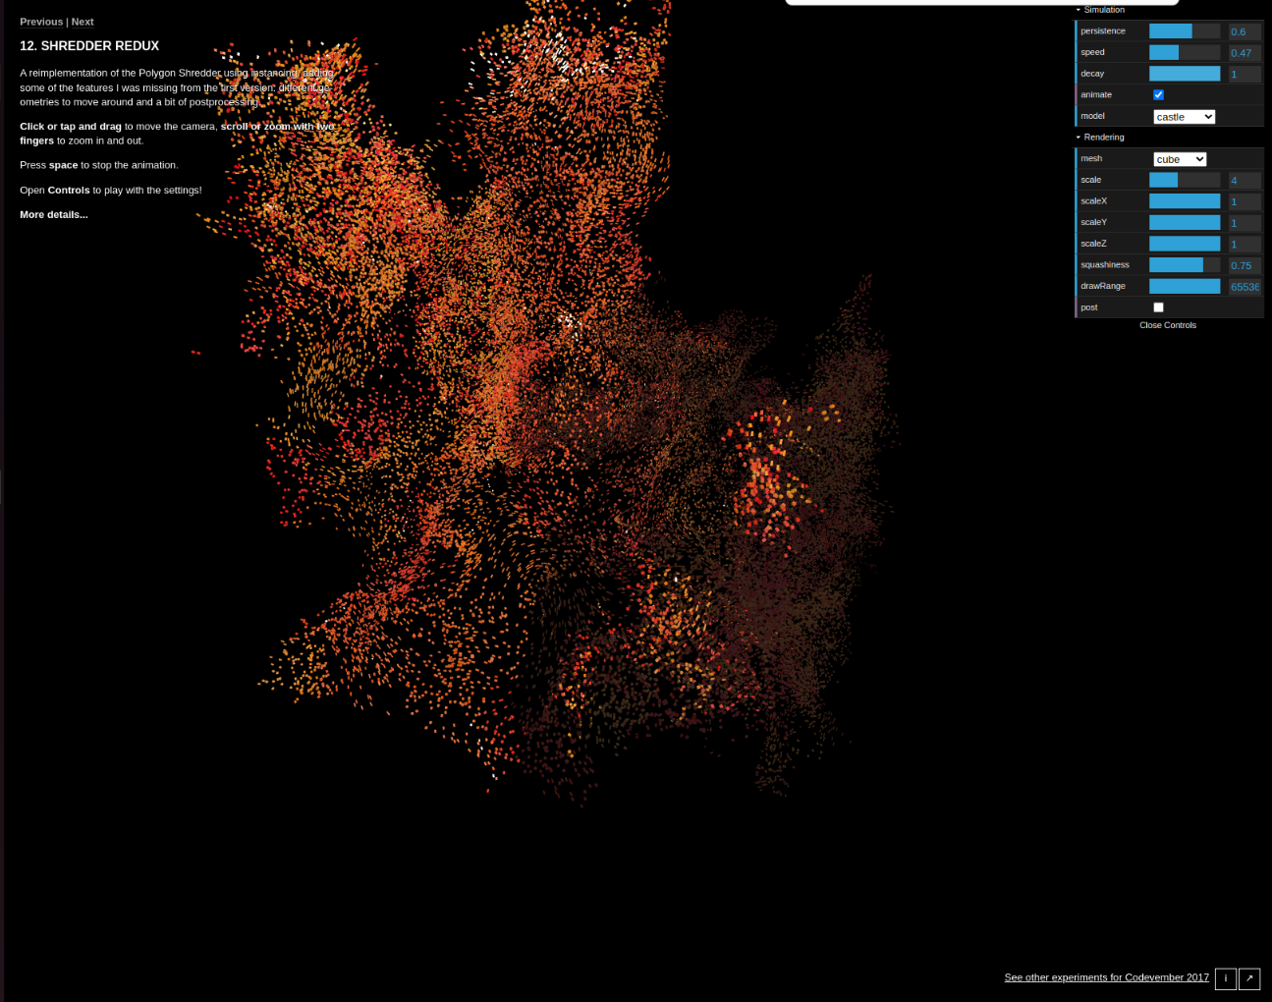The image size is (1272, 1002).
Task: Click the More details link
Action: [x=53, y=213]
